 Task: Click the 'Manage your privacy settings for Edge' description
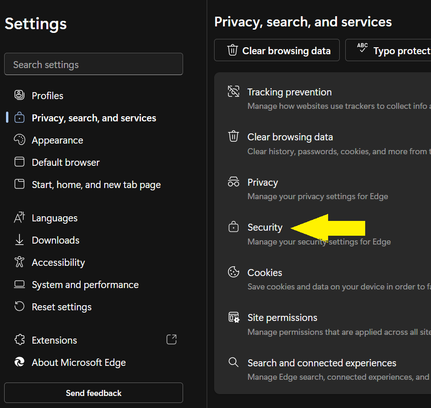318,196
